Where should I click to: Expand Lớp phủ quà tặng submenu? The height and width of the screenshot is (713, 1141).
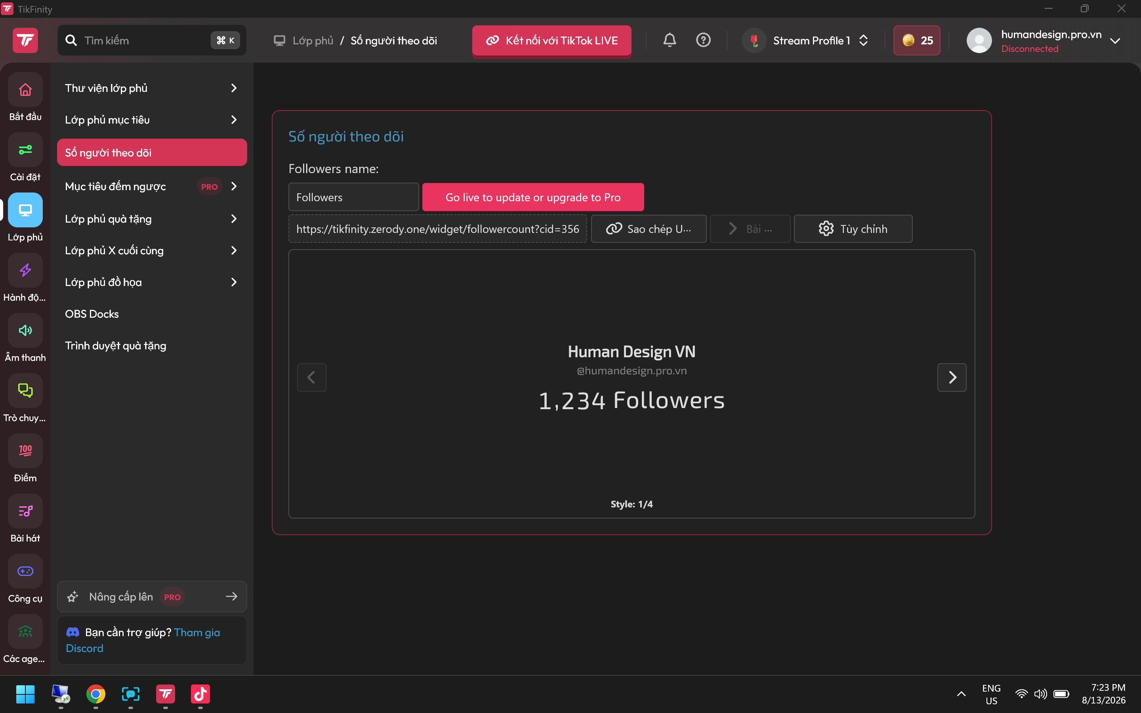(x=234, y=219)
